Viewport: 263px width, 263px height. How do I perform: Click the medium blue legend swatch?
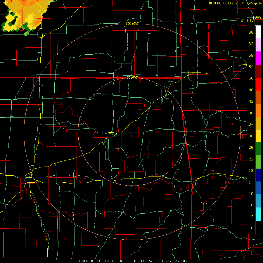point(258,188)
